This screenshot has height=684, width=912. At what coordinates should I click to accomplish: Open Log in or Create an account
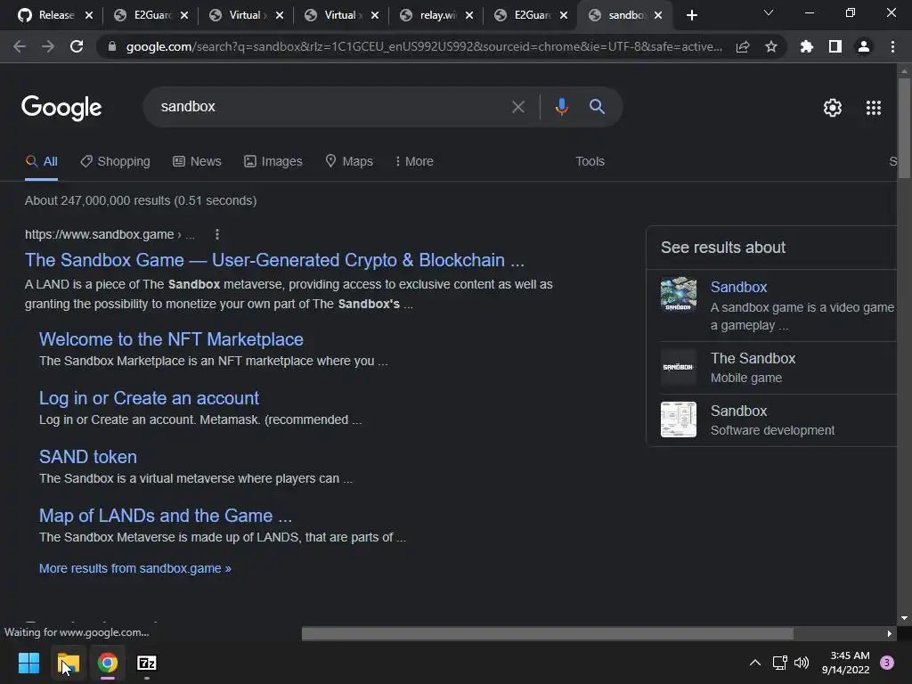[x=149, y=398]
